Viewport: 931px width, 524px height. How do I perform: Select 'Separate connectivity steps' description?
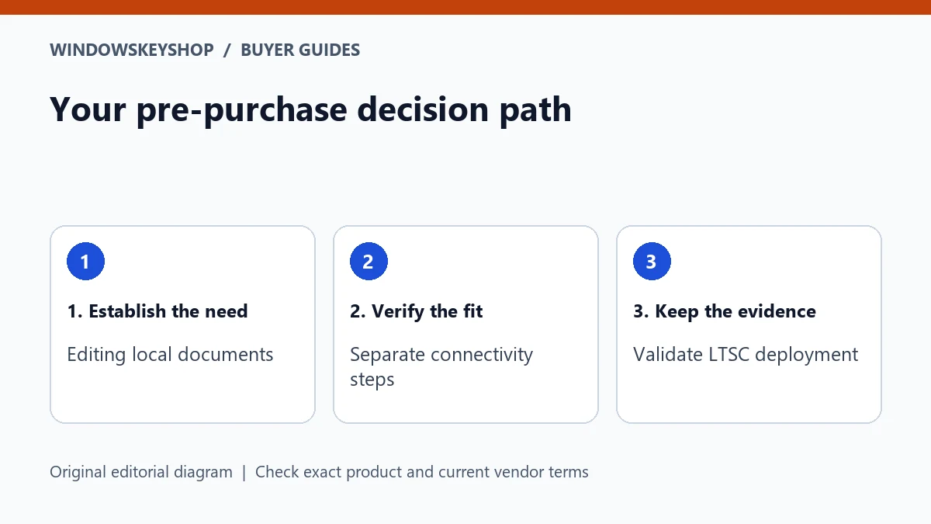coord(441,367)
